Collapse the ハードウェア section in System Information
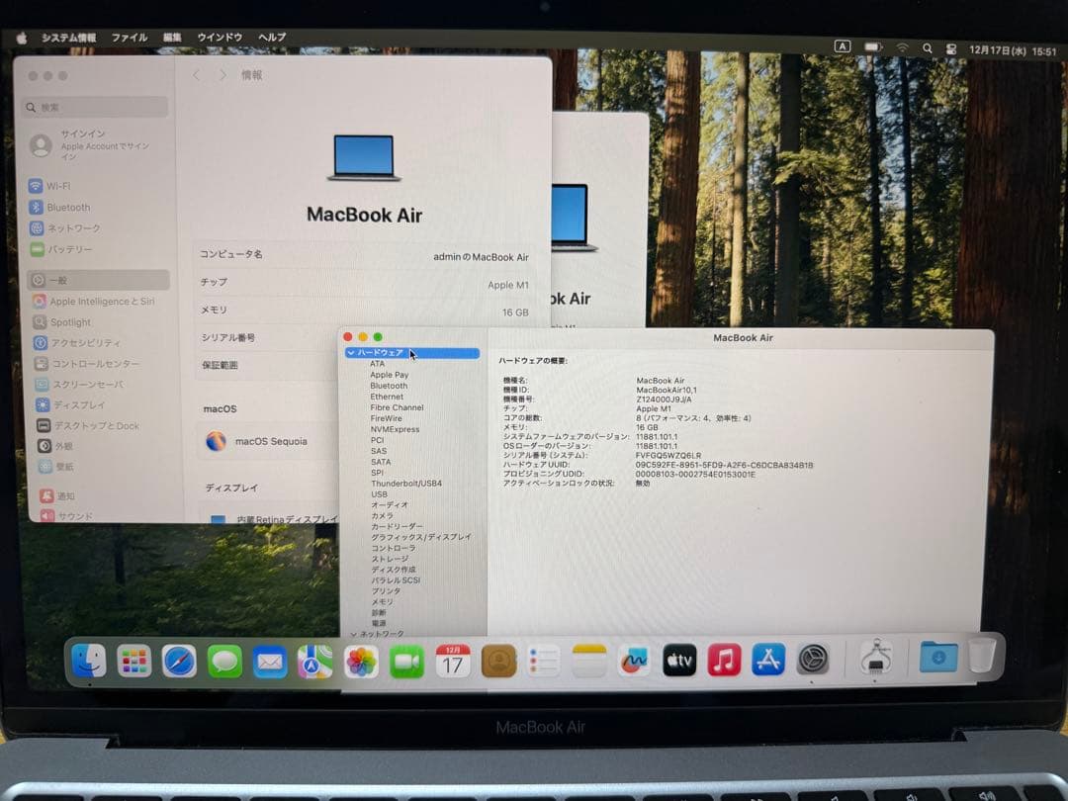This screenshot has height=801, width=1068. click(x=352, y=352)
